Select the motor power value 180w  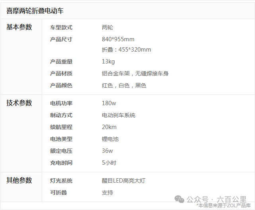(109, 103)
